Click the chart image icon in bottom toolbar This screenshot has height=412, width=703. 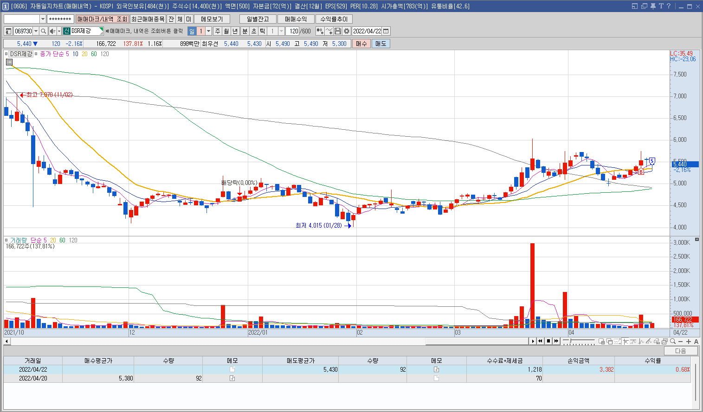[x=664, y=341]
